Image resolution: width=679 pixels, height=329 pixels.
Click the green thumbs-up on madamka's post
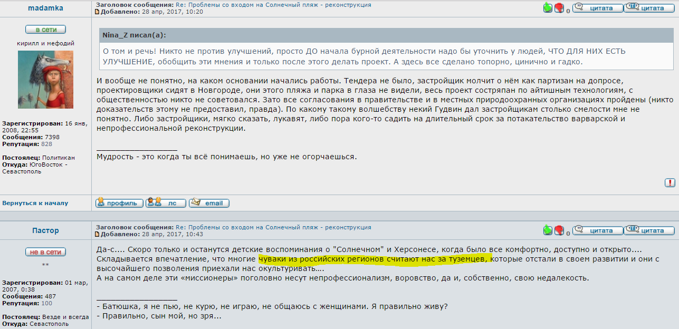[x=548, y=8]
